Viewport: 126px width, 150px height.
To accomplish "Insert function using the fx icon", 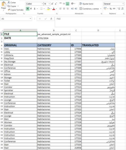I will (51, 19).
